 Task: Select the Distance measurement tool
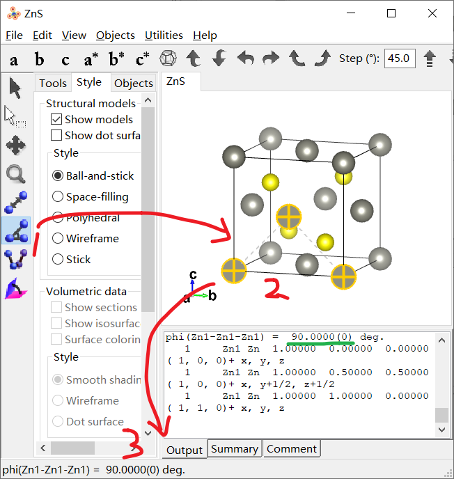[x=15, y=203]
